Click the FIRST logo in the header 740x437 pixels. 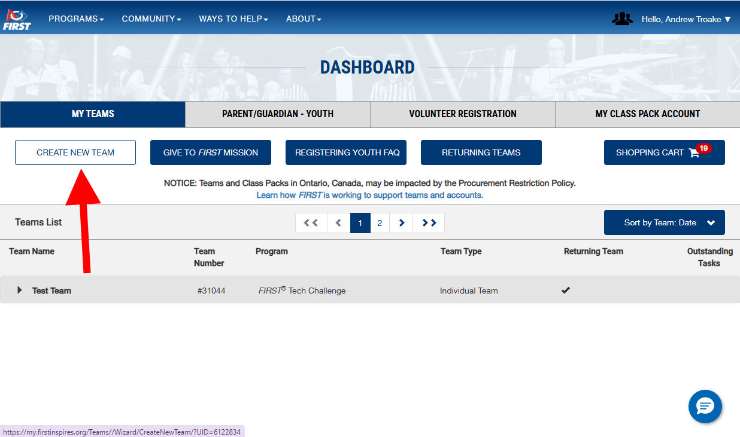click(x=17, y=19)
